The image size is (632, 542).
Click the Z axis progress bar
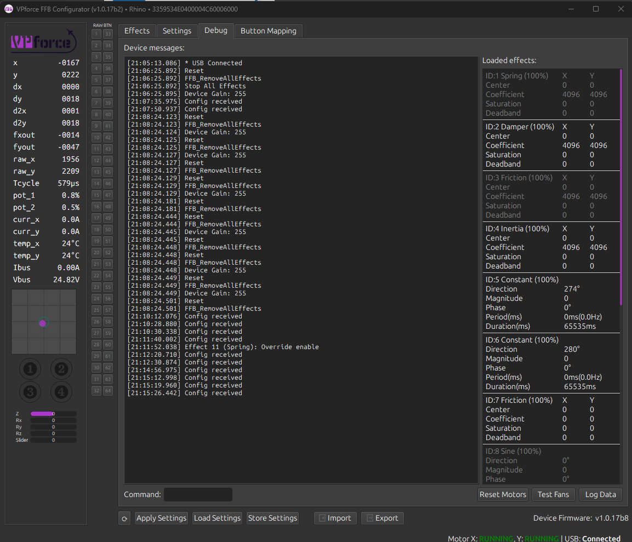[53, 414]
